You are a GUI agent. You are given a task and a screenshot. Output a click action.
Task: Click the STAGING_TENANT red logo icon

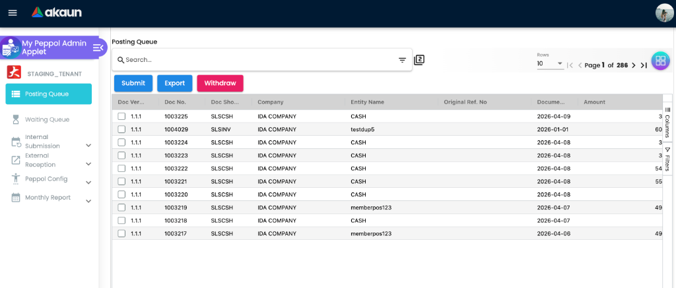(14, 73)
